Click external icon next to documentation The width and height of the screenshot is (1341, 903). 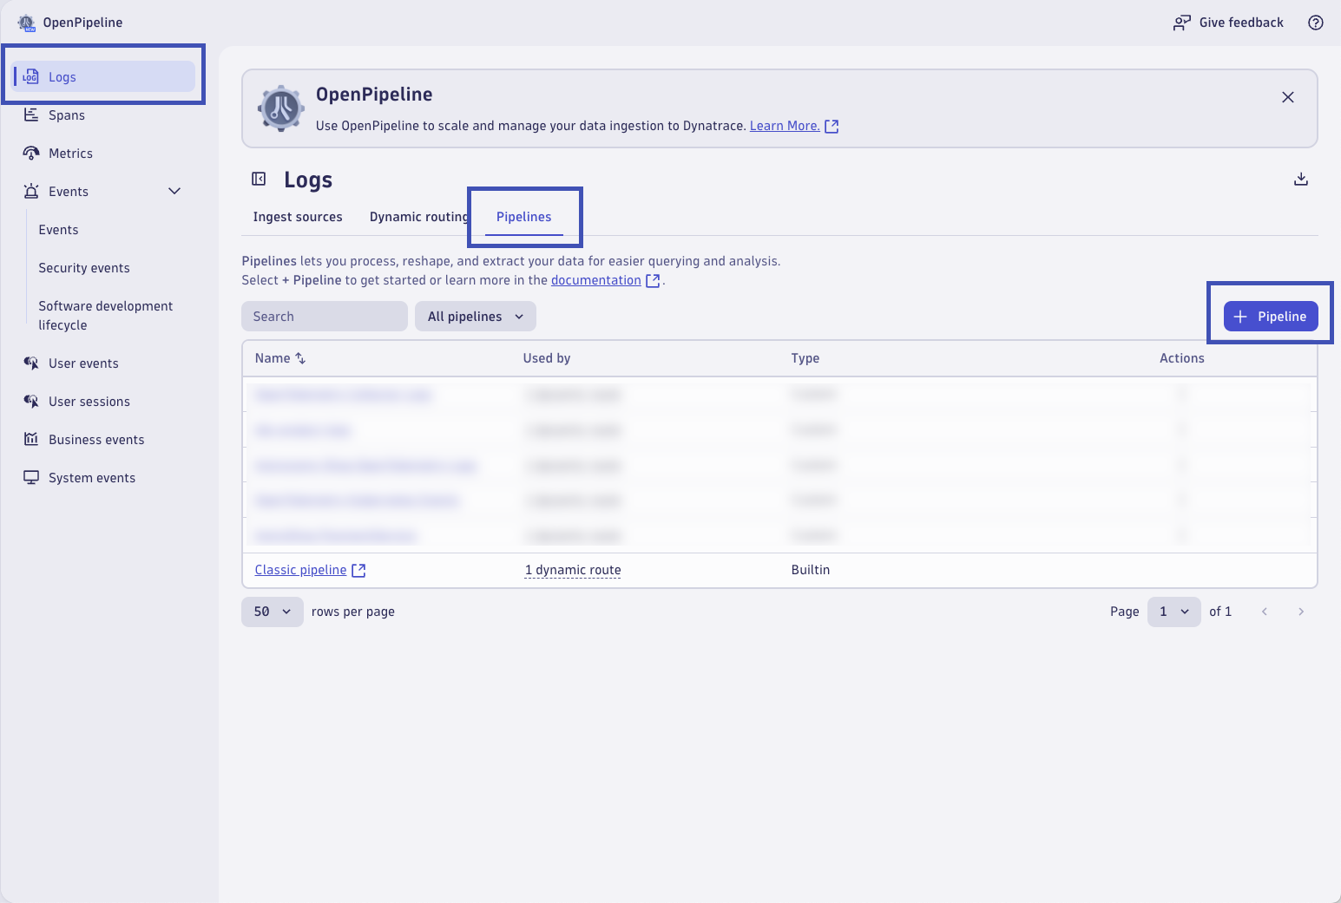click(x=653, y=280)
